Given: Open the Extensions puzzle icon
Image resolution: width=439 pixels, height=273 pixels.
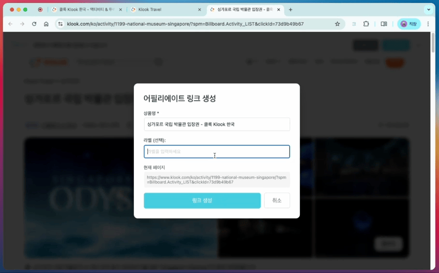Looking at the screenshot, I should (x=366, y=24).
